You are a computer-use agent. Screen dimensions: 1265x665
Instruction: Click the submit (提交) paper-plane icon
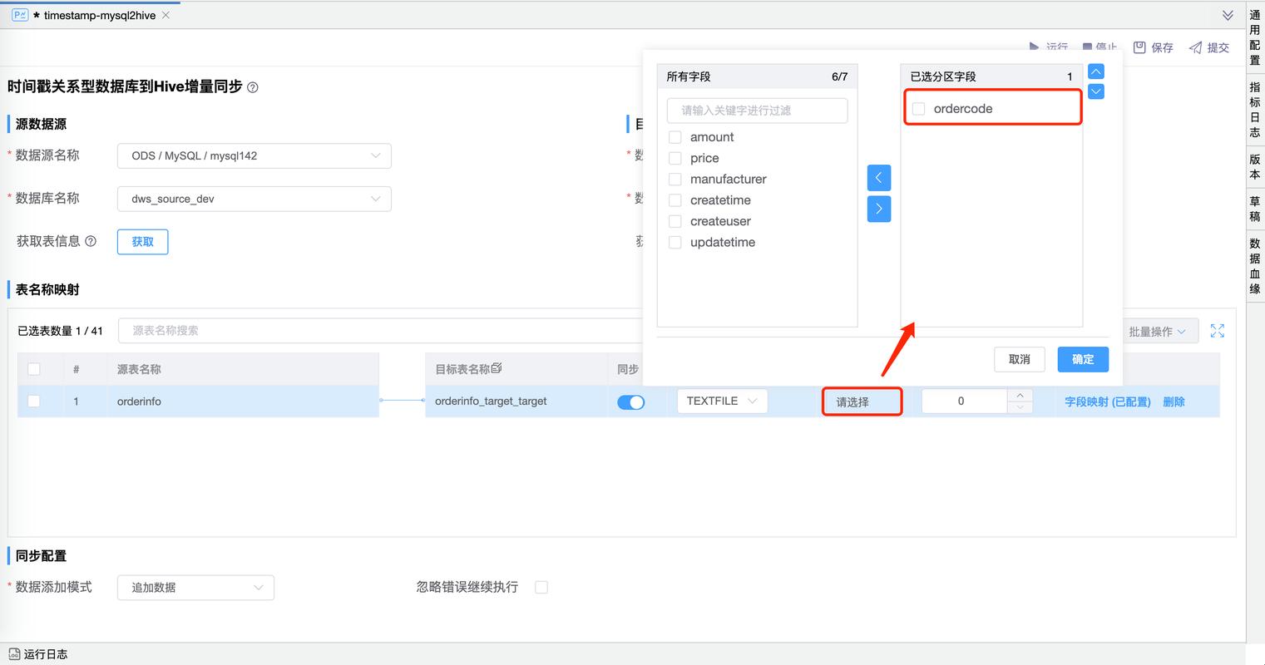coord(1195,47)
